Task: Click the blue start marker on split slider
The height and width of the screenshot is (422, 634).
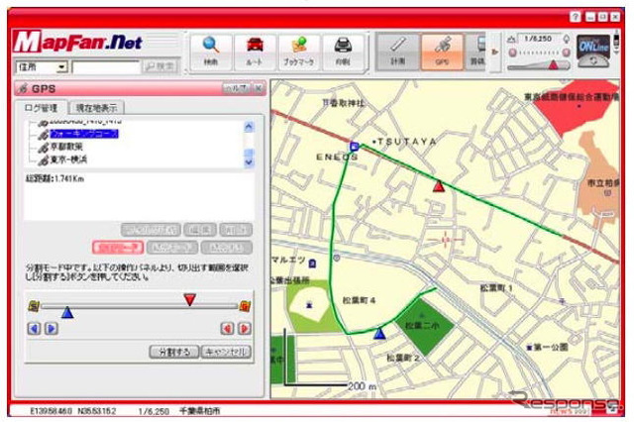Action: [x=67, y=312]
